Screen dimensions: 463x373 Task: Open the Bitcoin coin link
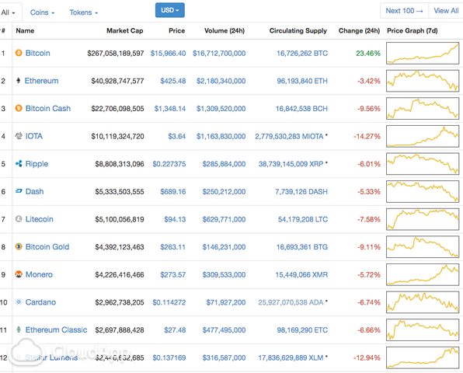click(x=38, y=53)
